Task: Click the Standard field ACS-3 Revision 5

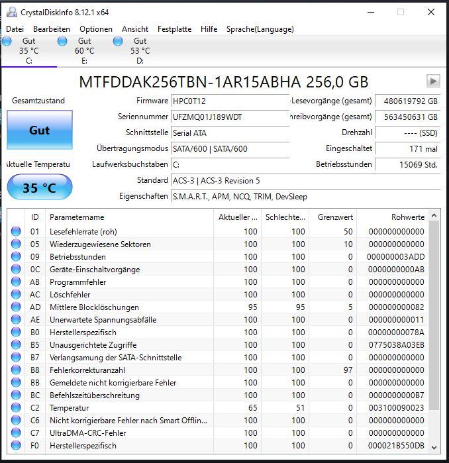Action: coord(306,180)
